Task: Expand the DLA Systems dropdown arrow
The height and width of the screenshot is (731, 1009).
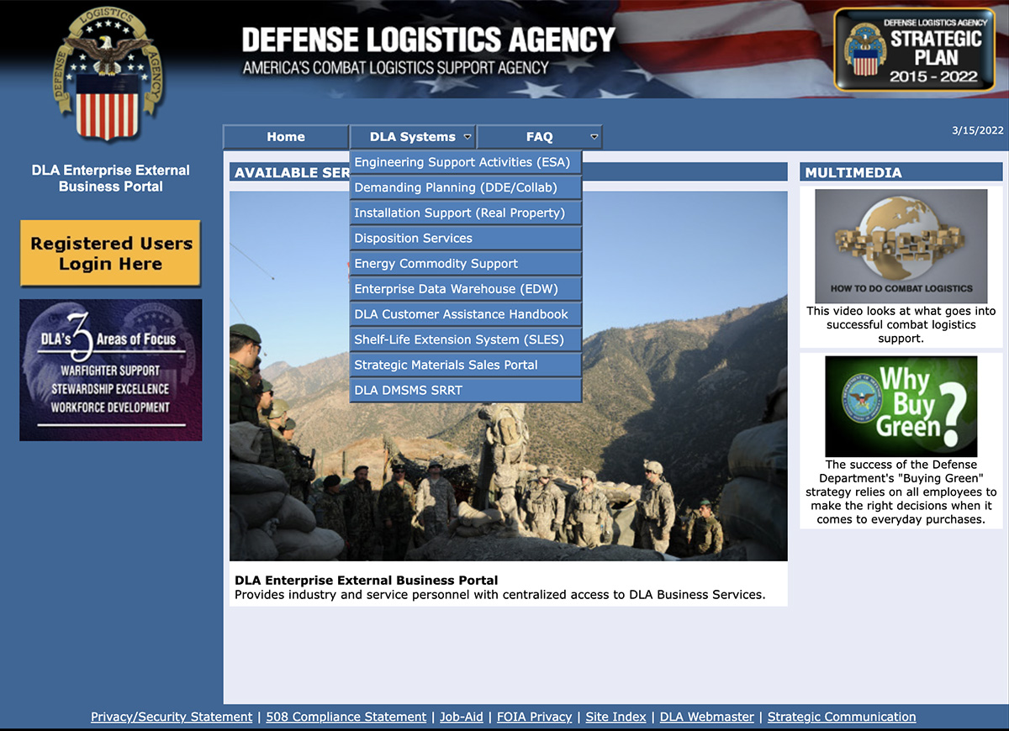Action: pyautogui.click(x=468, y=137)
